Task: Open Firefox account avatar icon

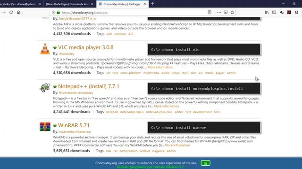Action: click(297, 13)
